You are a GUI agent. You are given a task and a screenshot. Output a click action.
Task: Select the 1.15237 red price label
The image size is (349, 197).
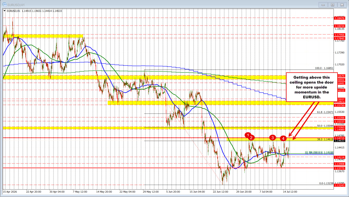coord(340,121)
